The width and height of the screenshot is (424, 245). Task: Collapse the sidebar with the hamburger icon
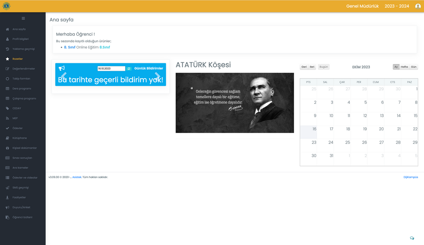click(x=23, y=18)
